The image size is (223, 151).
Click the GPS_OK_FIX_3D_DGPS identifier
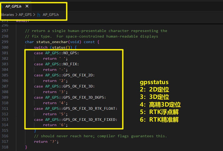coord(85,97)
